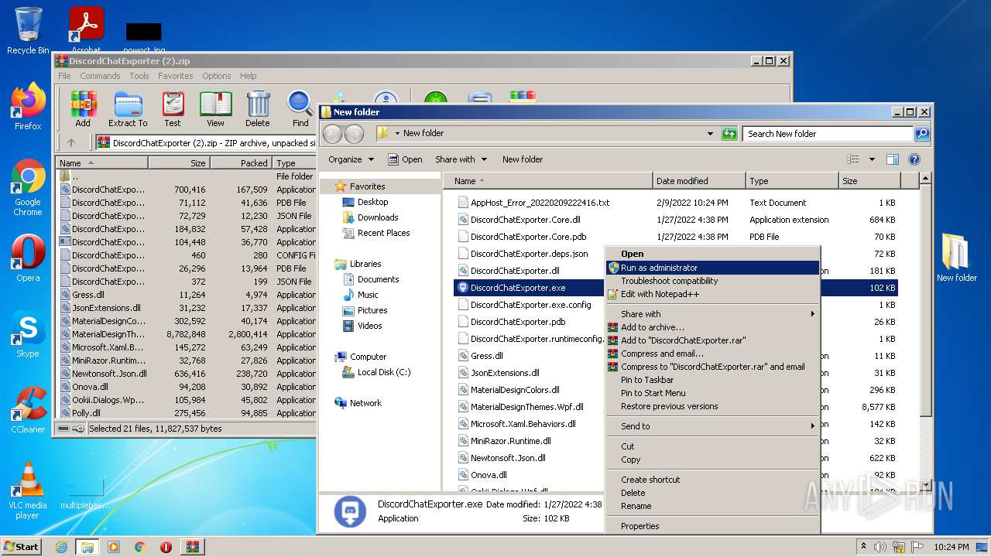Select Pin to Taskbar entry

pyautogui.click(x=712, y=380)
